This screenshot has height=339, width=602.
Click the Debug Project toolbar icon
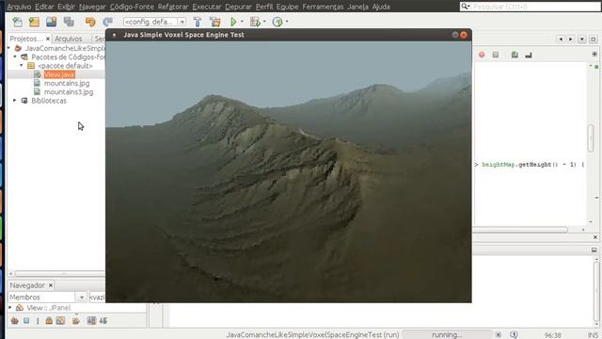tap(255, 22)
